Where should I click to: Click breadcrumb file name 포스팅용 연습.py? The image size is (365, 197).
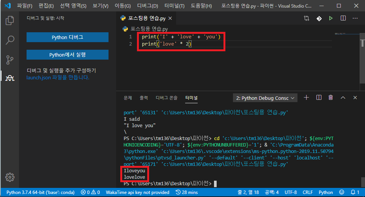pos(149,29)
